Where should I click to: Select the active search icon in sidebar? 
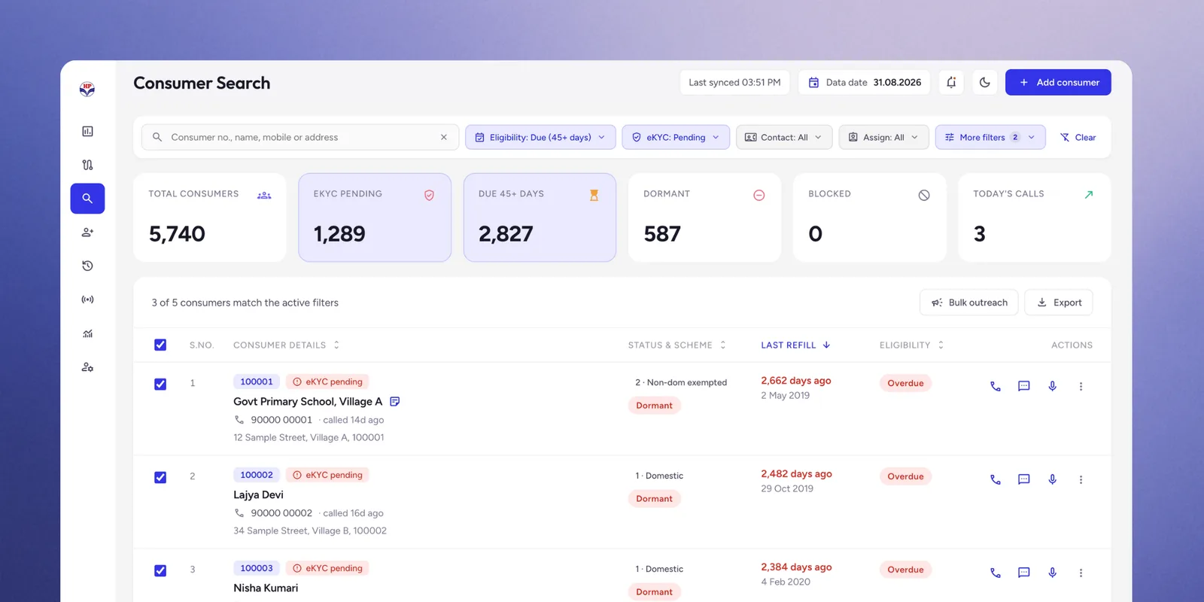87,199
